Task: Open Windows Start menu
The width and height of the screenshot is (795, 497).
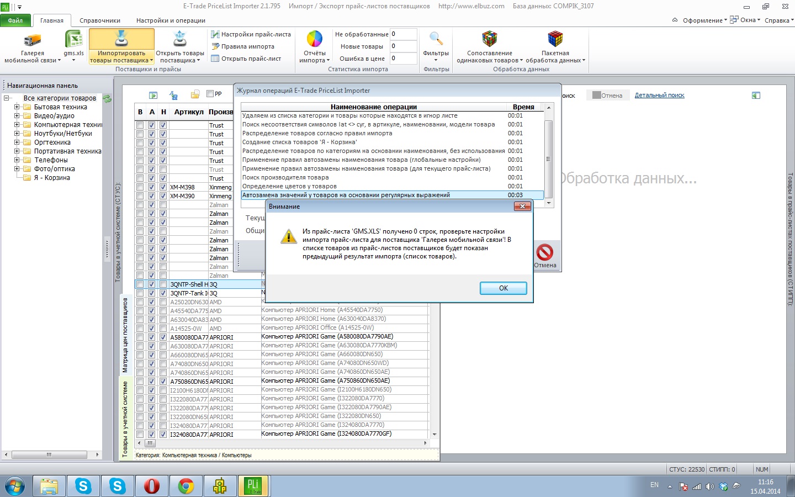Action: tap(15, 487)
